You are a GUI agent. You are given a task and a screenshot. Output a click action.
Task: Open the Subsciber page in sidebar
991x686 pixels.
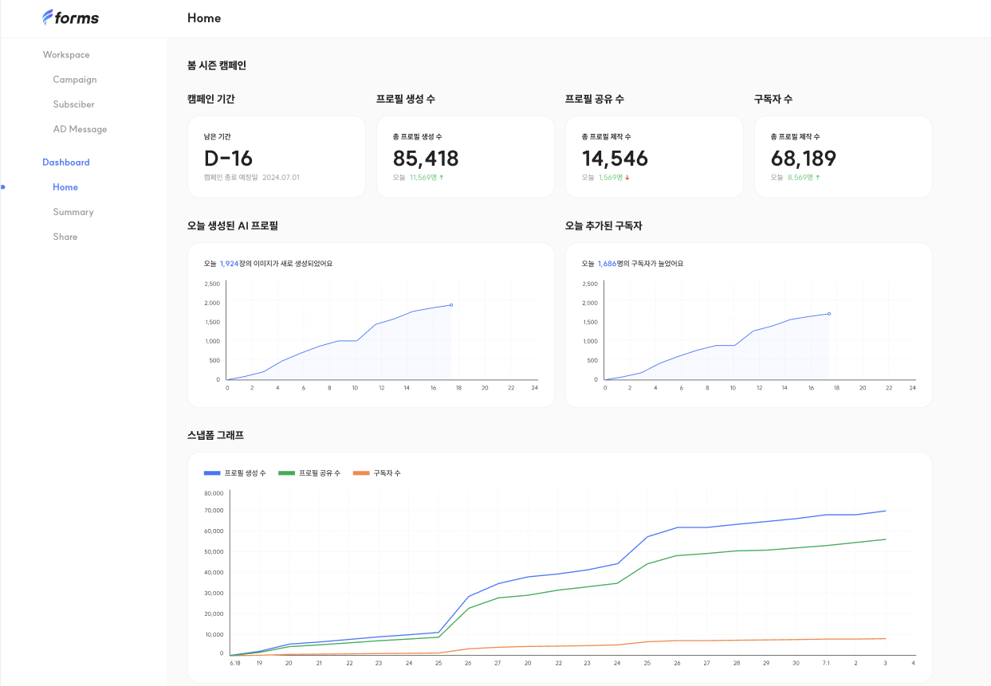pos(74,104)
